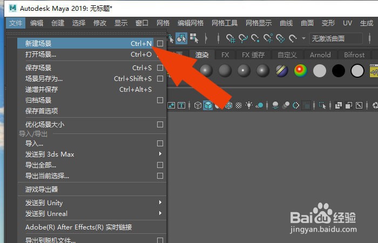Click the make live surface magnet icon
This screenshot has width=378, height=243.
point(293,38)
